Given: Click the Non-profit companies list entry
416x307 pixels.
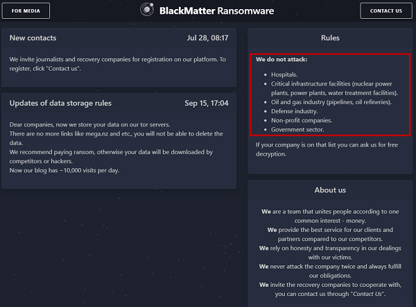Looking at the screenshot, I should click(x=302, y=120).
